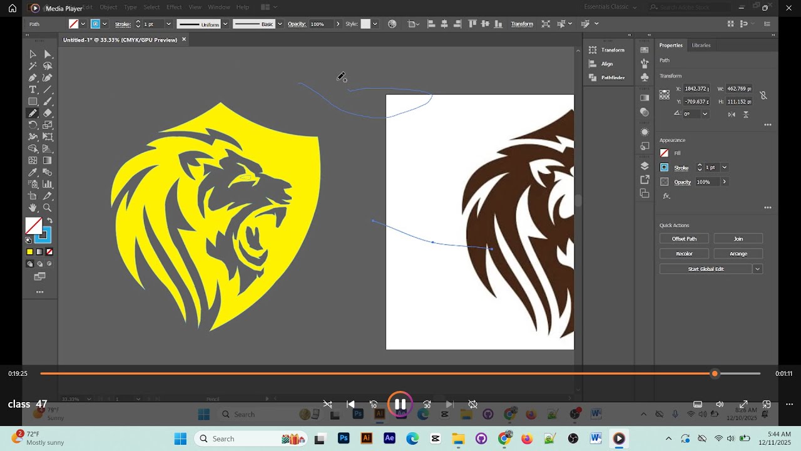Click the X position input field
This screenshot has height=451, width=801.
click(x=696, y=89)
